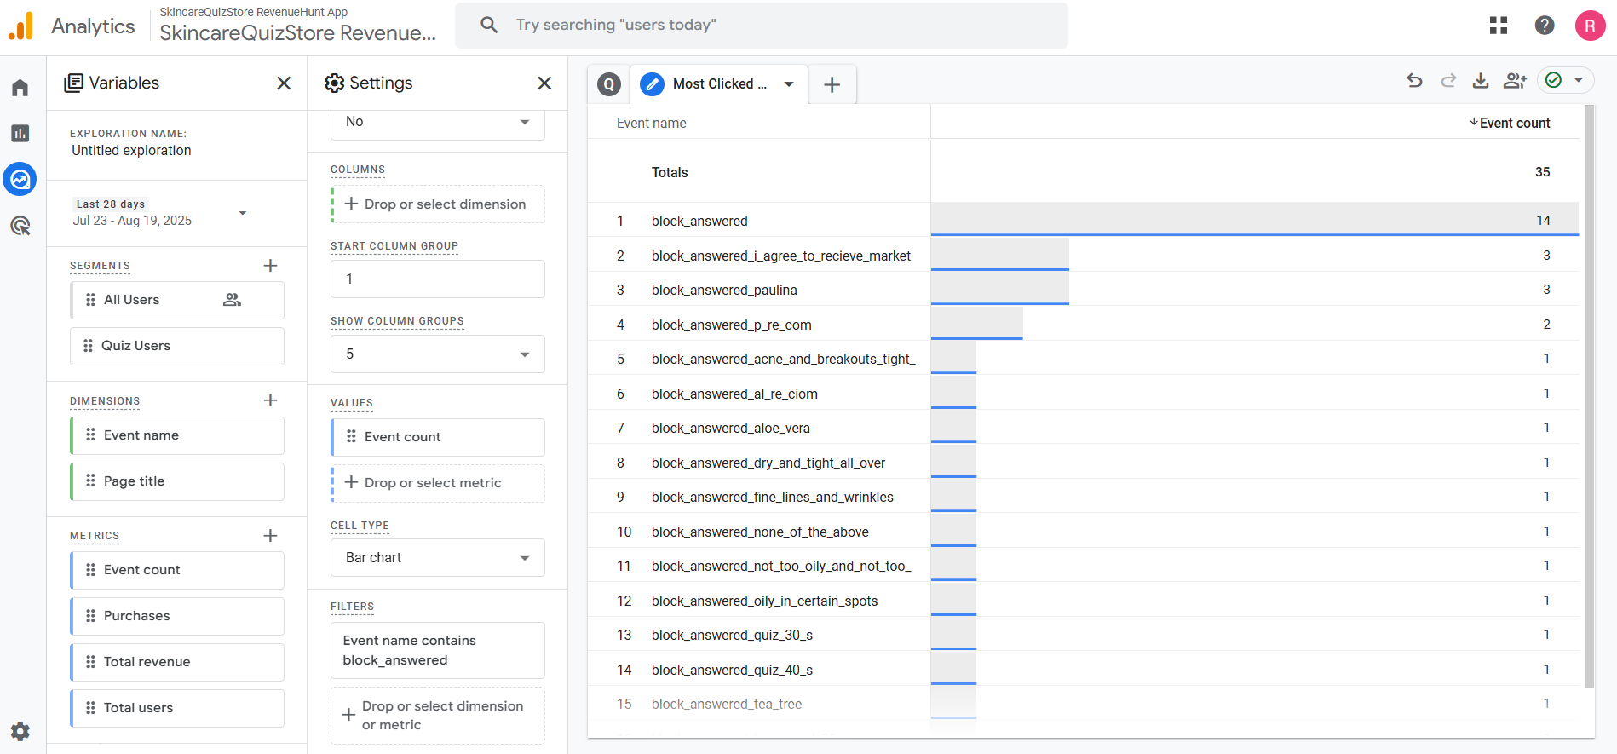Screen dimensions: 1617x754
Task: Select the Most Clicked tab
Action: pyautogui.click(x=719, y=84)
